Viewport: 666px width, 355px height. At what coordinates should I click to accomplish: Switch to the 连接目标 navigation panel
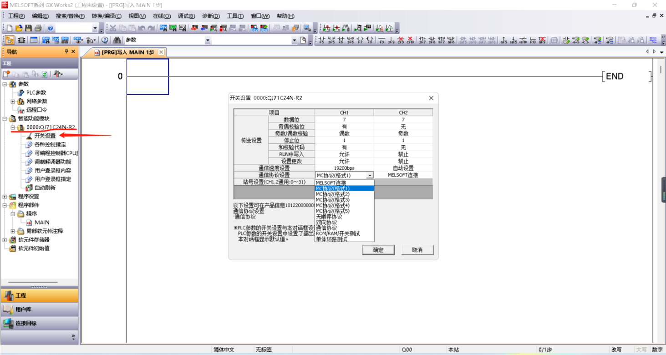39,323
